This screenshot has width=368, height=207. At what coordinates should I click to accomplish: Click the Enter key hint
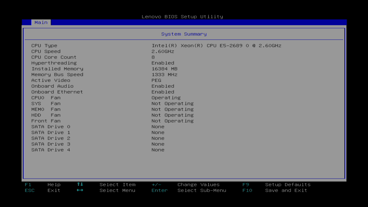(x=160, y=190)
